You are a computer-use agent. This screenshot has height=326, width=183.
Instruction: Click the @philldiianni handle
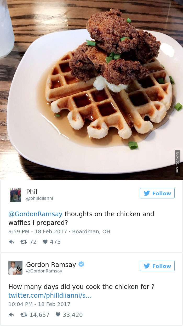click(x=39, y=198)
